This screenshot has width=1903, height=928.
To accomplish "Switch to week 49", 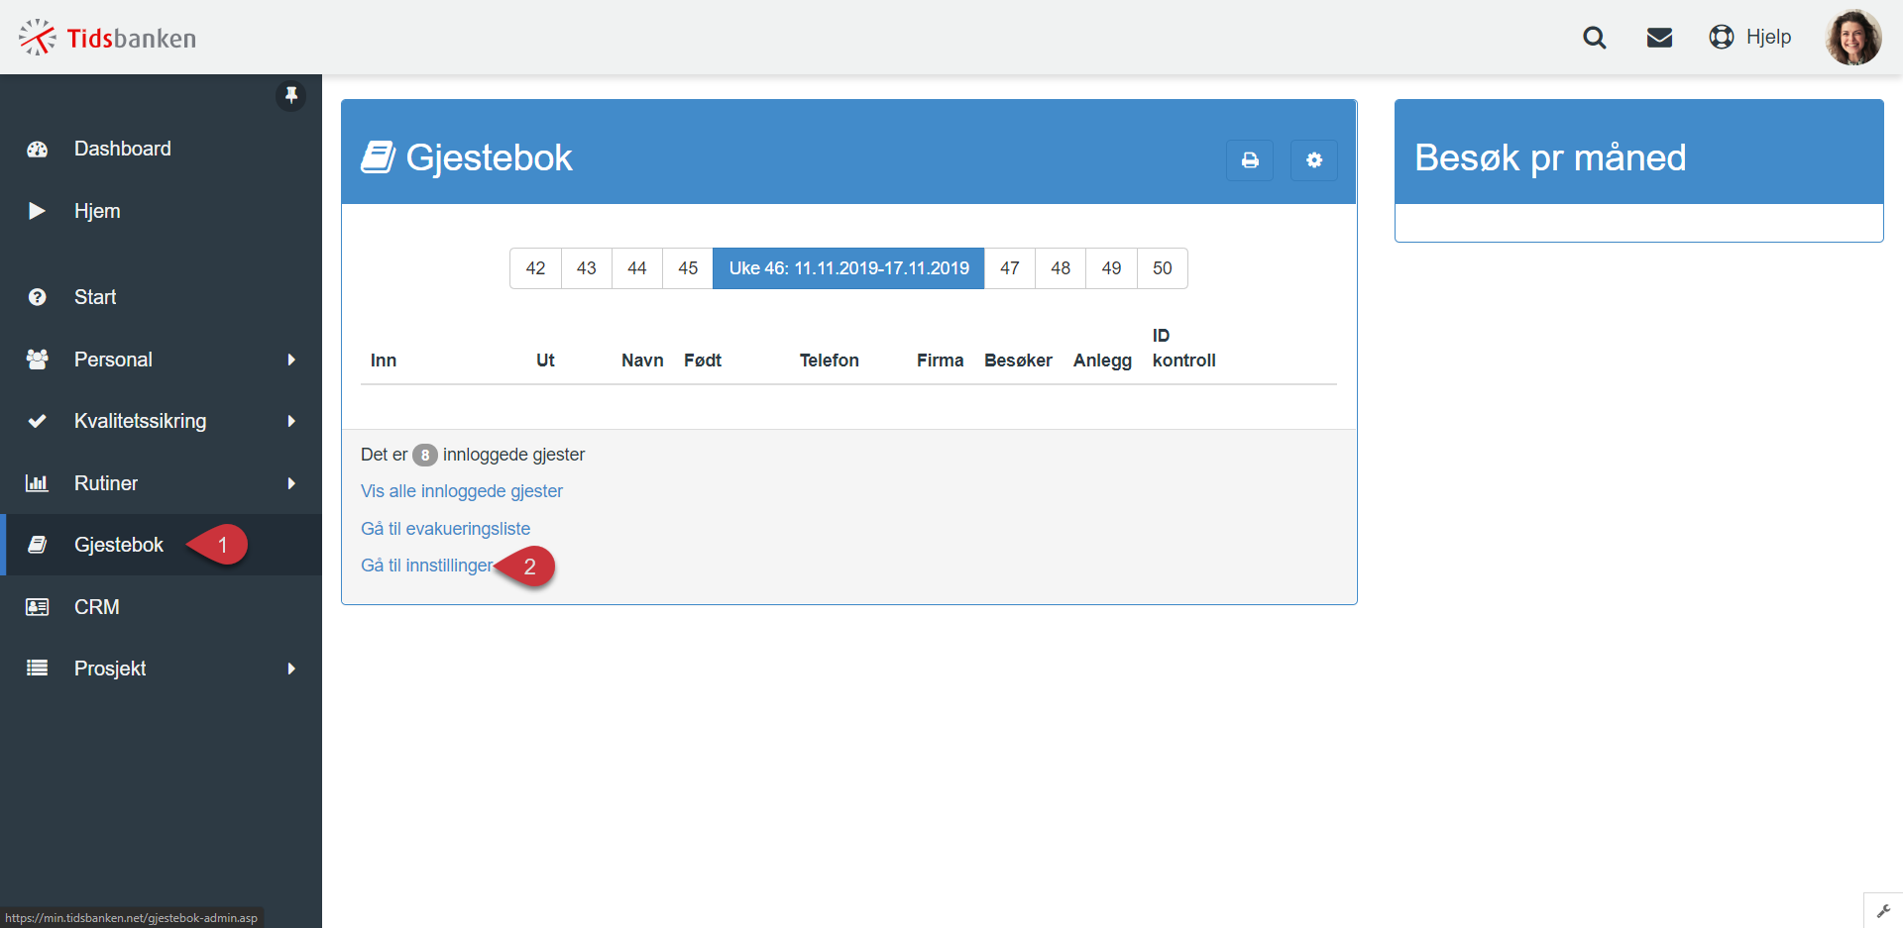I will pyautogui.click(x=1112, y=268).
